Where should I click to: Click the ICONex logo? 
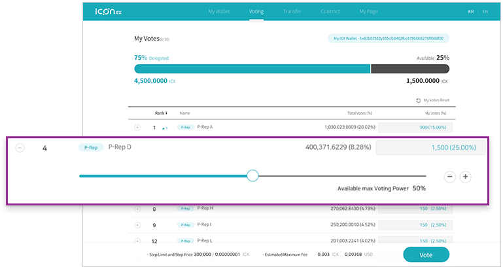click(x=108, y=12)
